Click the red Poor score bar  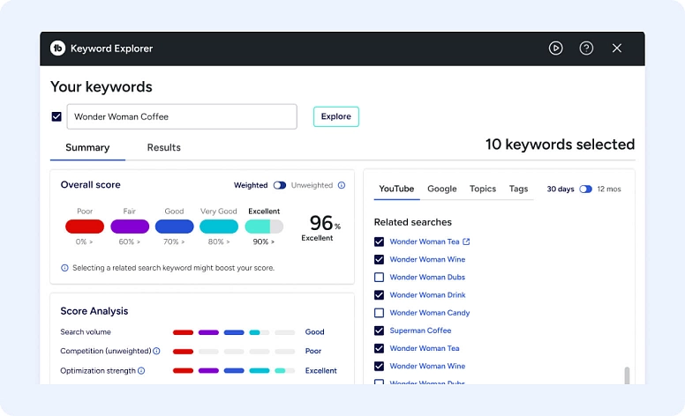(x=85, y=227)
